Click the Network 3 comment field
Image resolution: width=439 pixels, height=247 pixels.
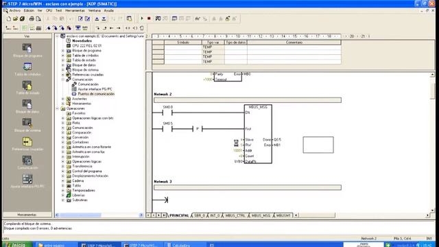[248, 187]
